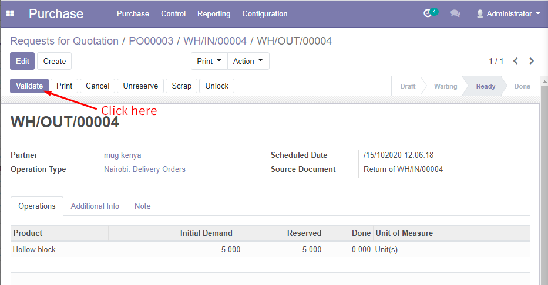Expand the Action dropdown

tap(248, 61)
